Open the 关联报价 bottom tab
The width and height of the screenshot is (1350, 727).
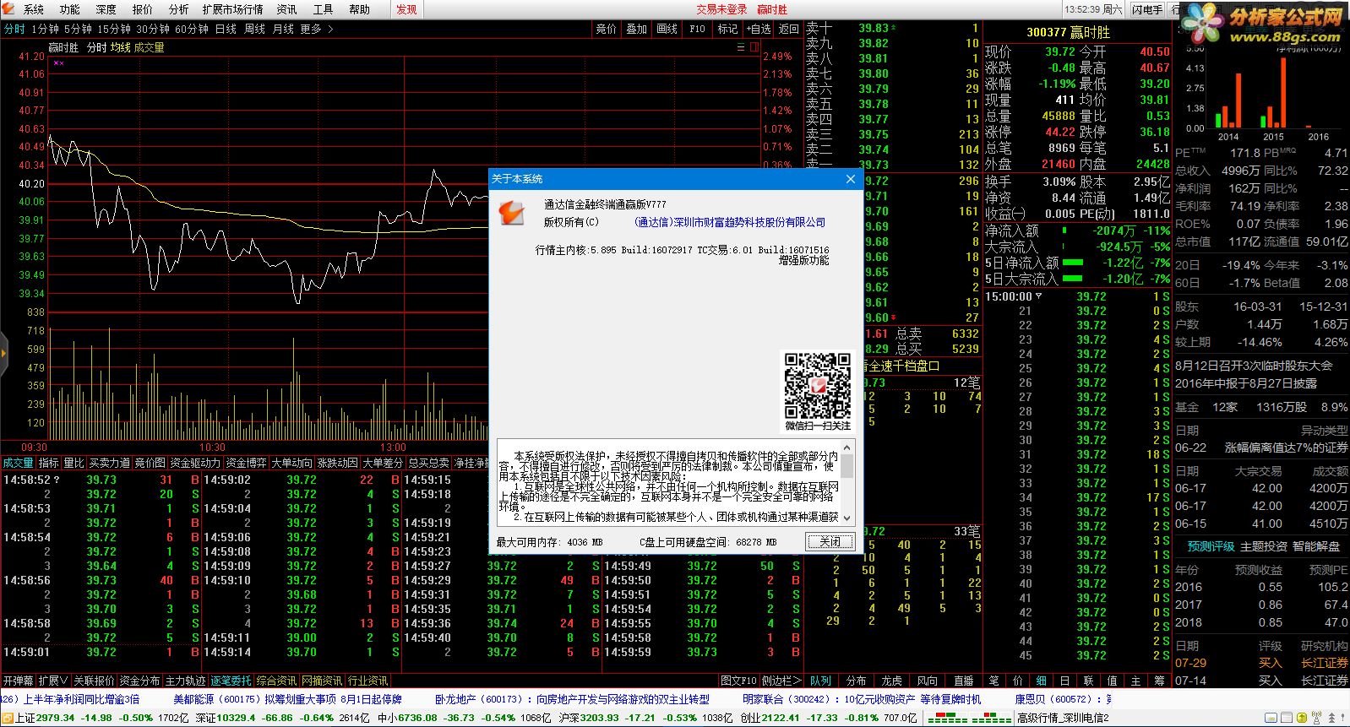tap(93, 681)
